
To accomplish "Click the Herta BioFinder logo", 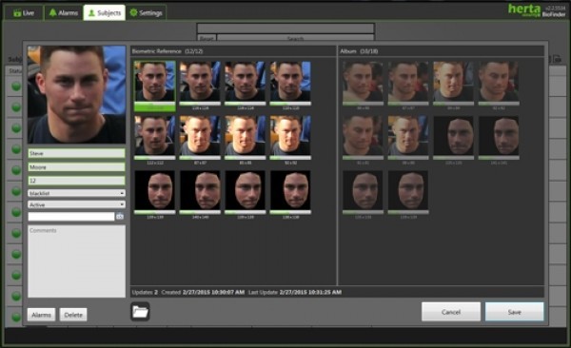I will pyautogui.click(x=537, y=10).
